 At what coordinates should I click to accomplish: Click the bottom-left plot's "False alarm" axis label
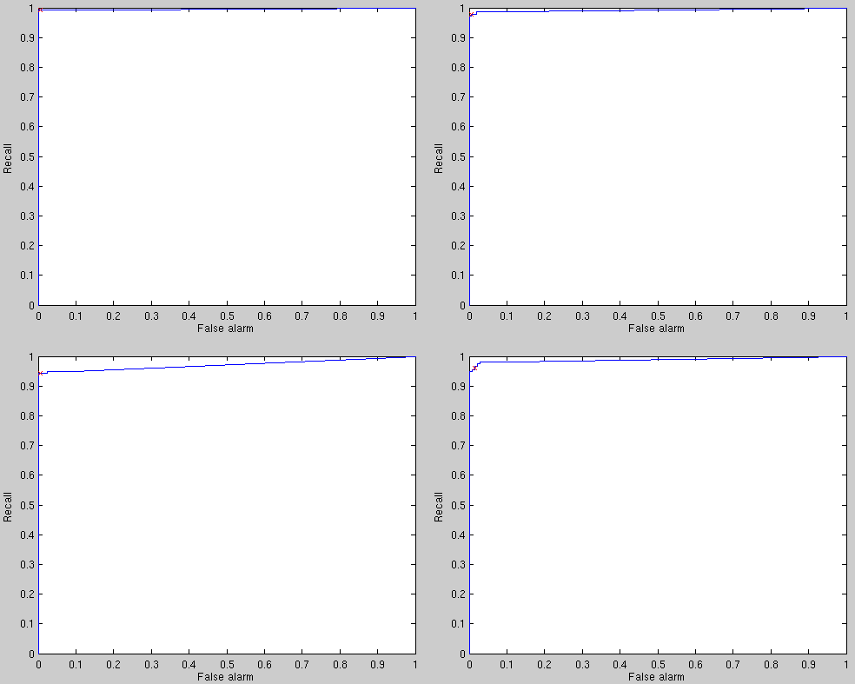226,676
